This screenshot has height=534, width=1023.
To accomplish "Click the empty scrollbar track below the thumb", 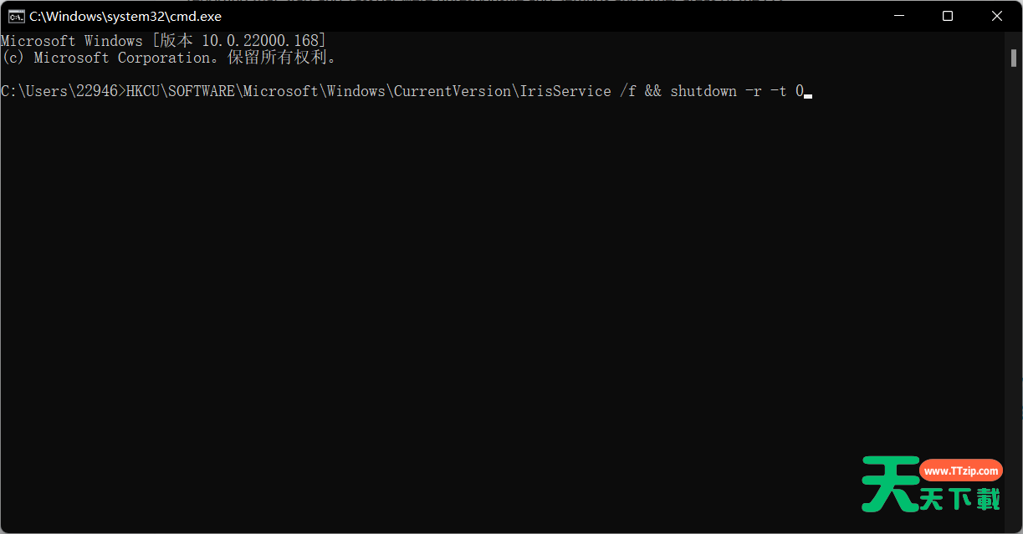I will click(1011, 292).
